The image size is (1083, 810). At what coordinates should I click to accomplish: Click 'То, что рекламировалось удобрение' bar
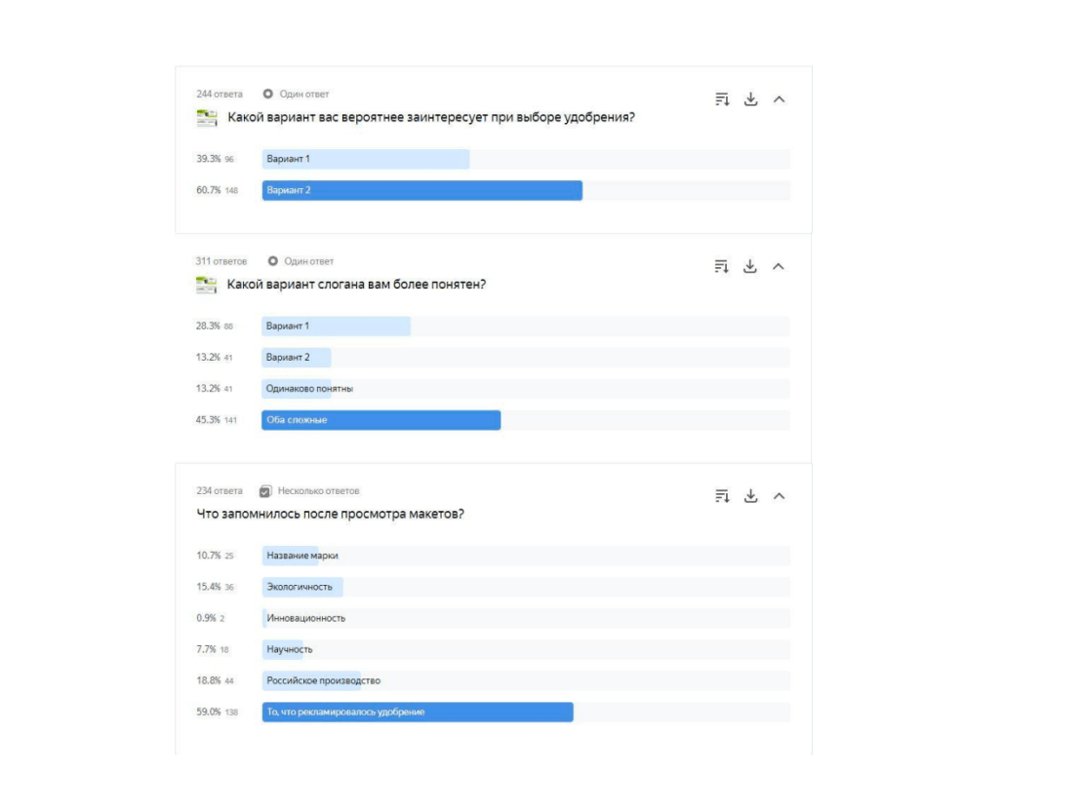click(x=417, y=712)
